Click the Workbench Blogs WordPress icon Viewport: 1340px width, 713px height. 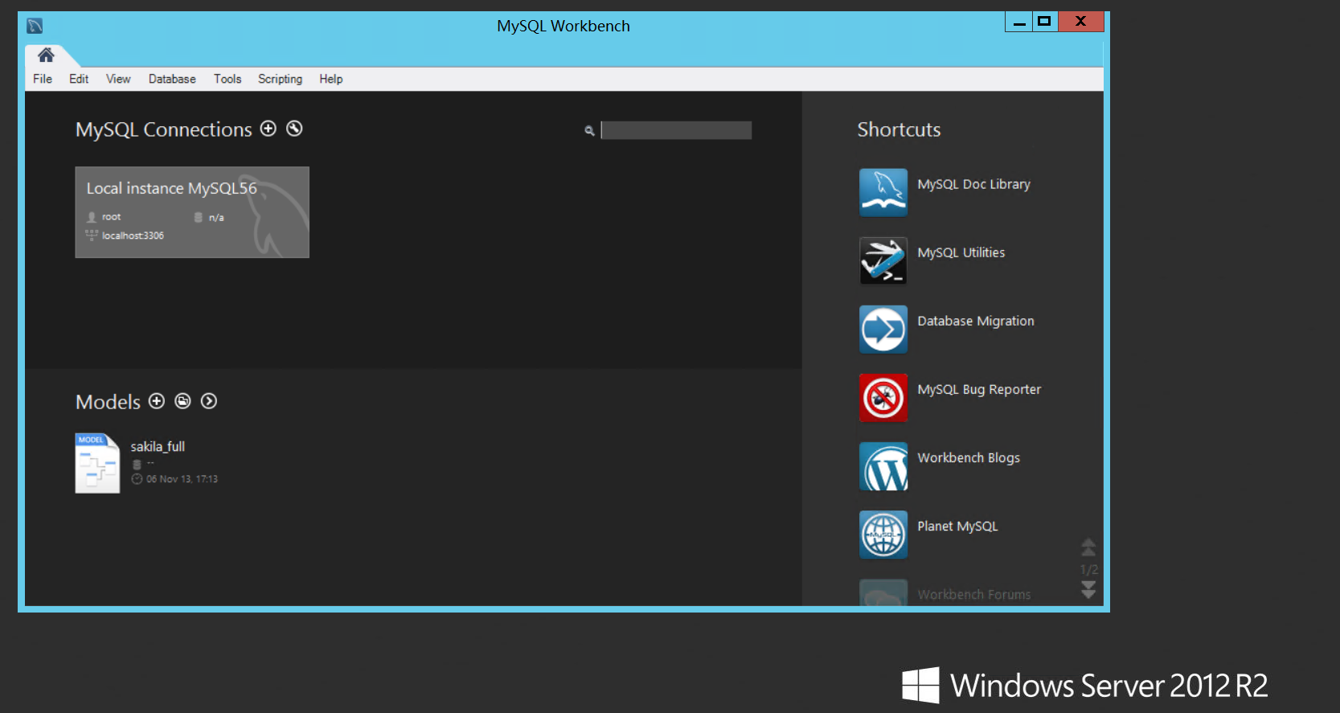coord(883,465)
